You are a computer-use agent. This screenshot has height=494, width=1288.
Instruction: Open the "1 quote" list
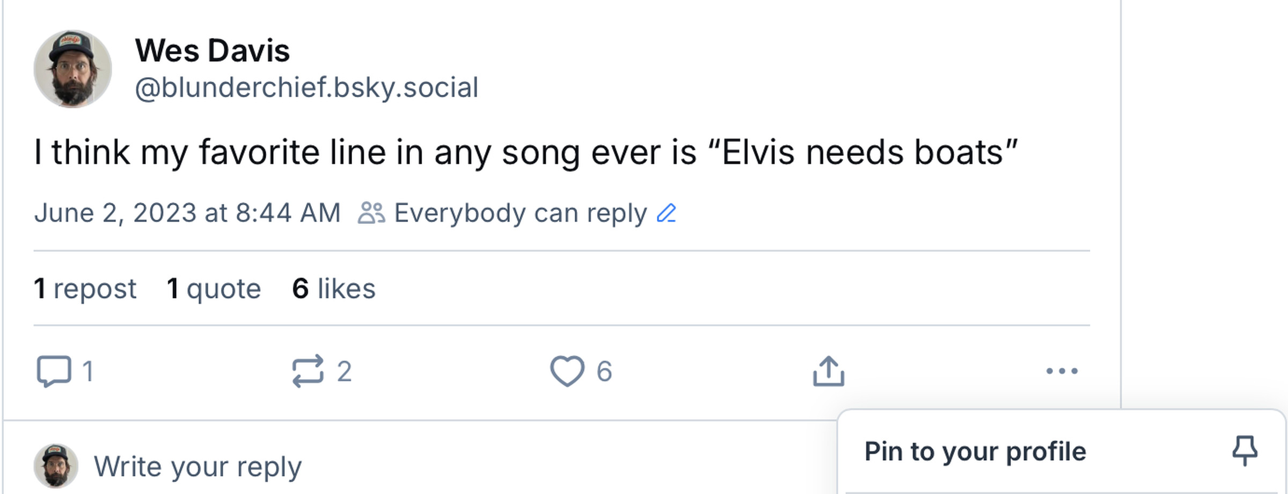pyautogui.click(x=214, y=288)
